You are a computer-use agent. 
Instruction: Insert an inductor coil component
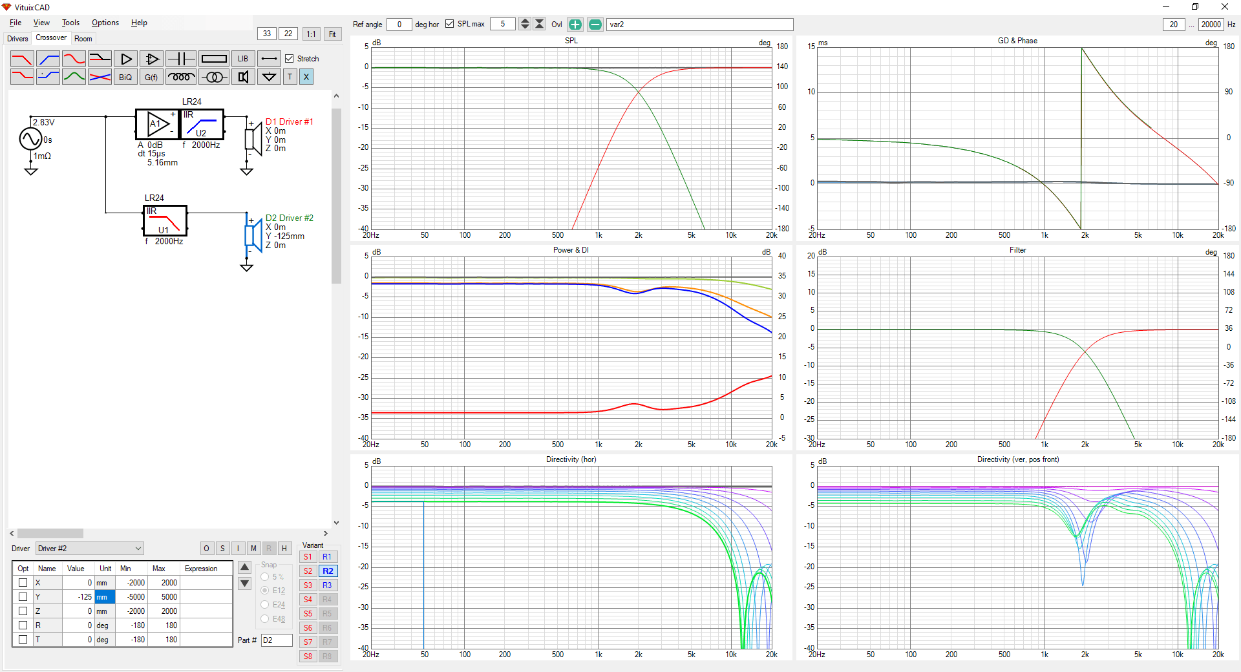pyautogui.click(x=181, y=77)
